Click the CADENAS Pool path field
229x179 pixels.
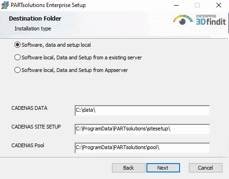142,148
